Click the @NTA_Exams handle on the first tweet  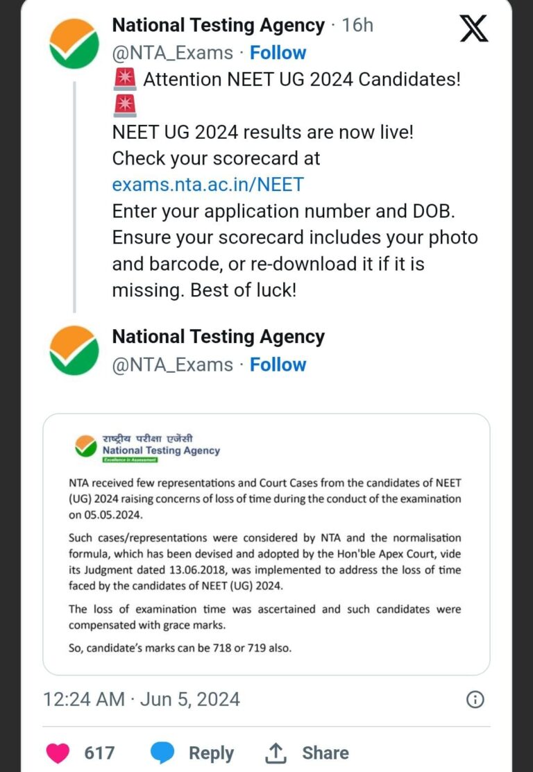coord(172,53)
